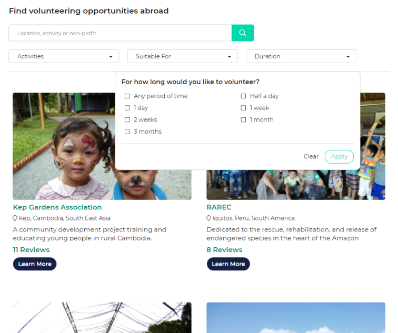Expand the Suitable For dropdown
The height and width of the screenshot is (333, 398).
(182, 56)
